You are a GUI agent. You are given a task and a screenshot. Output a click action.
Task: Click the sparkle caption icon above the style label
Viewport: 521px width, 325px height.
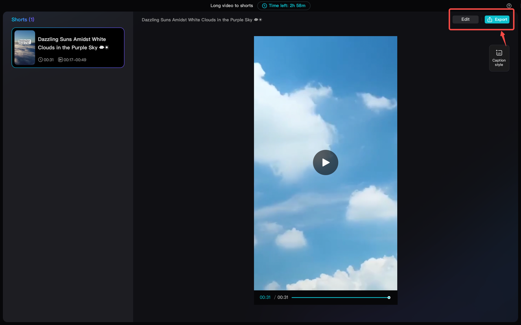tap(499, 52)
